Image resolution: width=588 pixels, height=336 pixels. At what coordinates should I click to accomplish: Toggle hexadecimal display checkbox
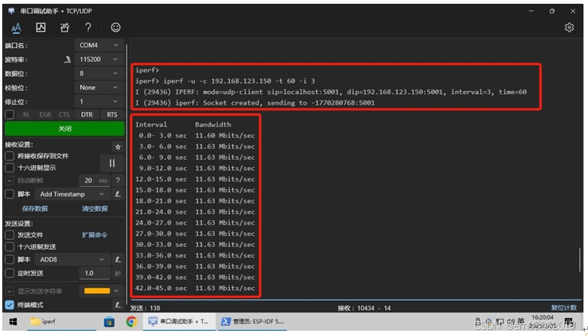(x=10, y=167)
